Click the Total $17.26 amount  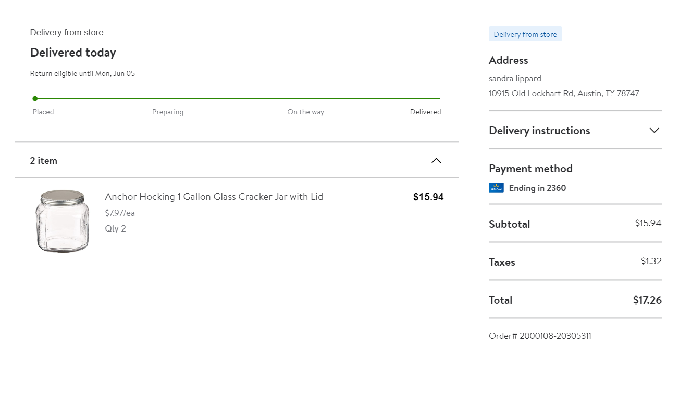[x=647, y=300]
